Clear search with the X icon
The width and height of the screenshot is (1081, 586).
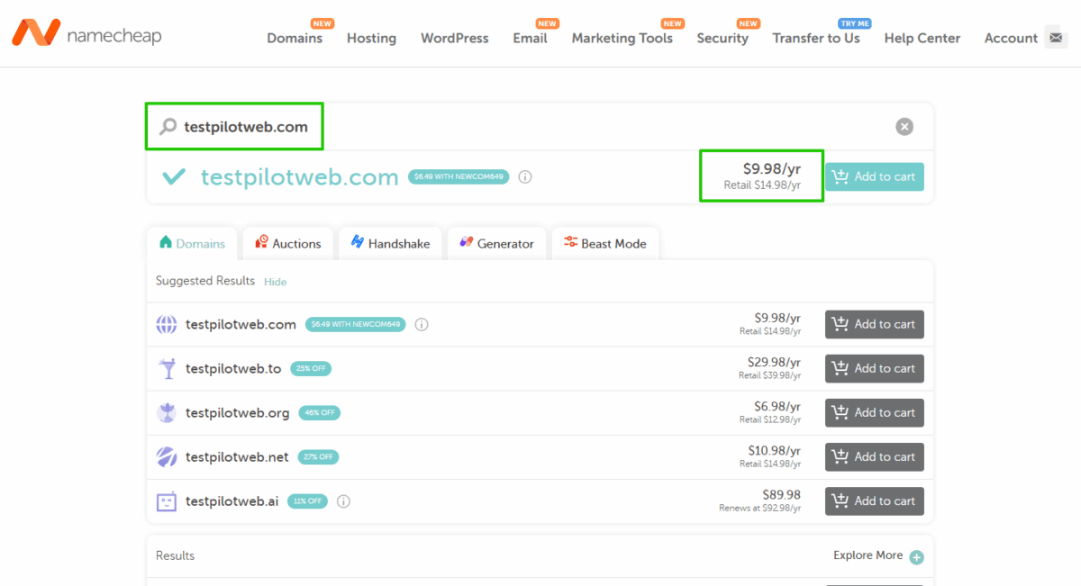904,127
